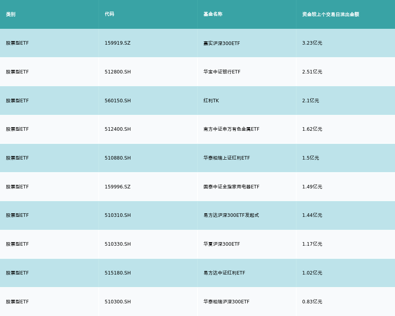Click the 类别 column header
This screenshot has height=316, width=395.
pyautogui.click(x=11, y=14)
